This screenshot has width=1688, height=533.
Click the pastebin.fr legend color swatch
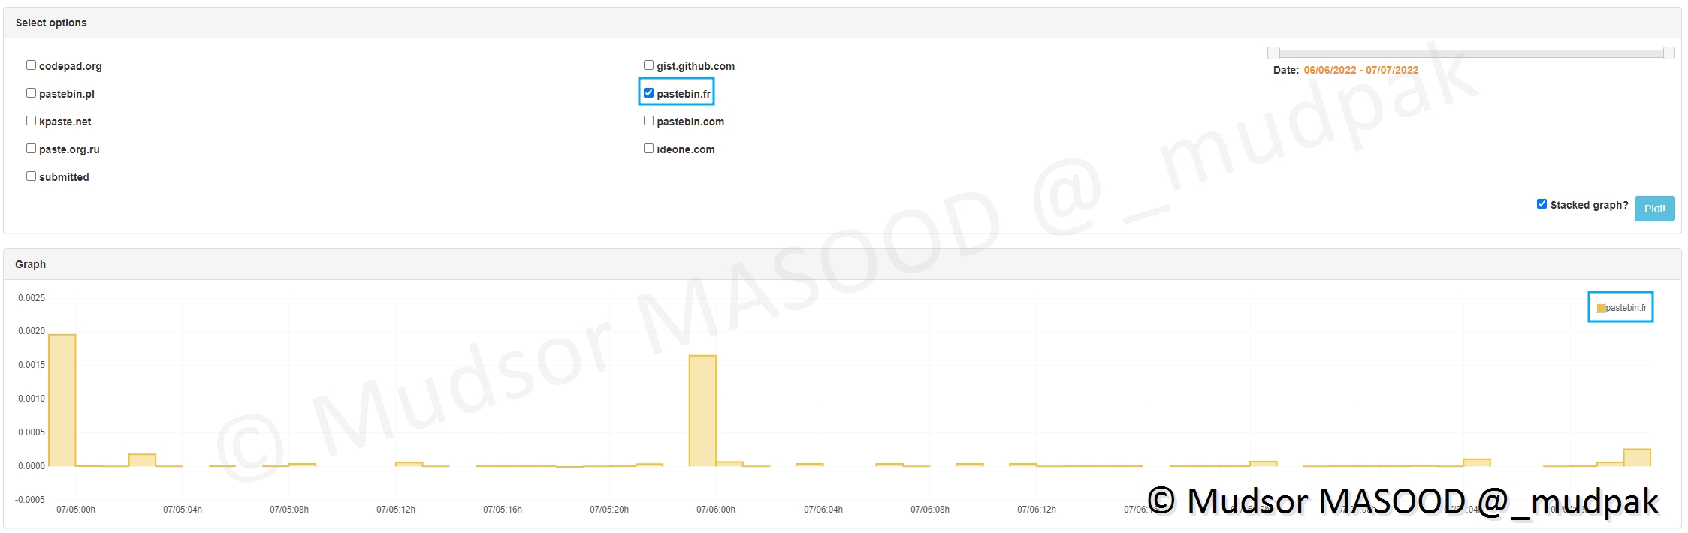[x=1600, y=308]
